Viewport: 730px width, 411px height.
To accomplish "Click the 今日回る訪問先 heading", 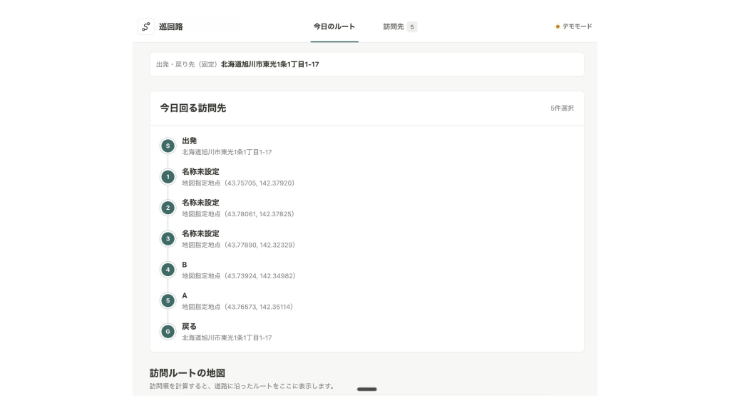I will [x=192, y=108].
